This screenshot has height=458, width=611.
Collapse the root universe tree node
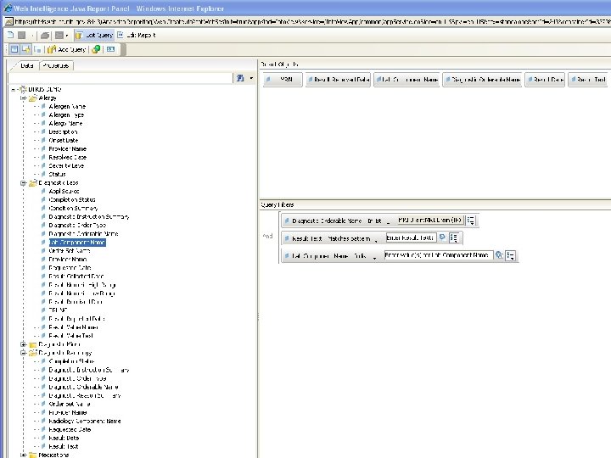point(14,90)
